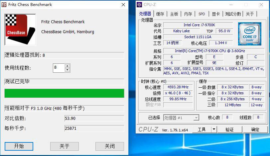Click the Fritz Chess Benchmark title bar icon
Viewport: 270px width, 156px height.
click(4, 5)
